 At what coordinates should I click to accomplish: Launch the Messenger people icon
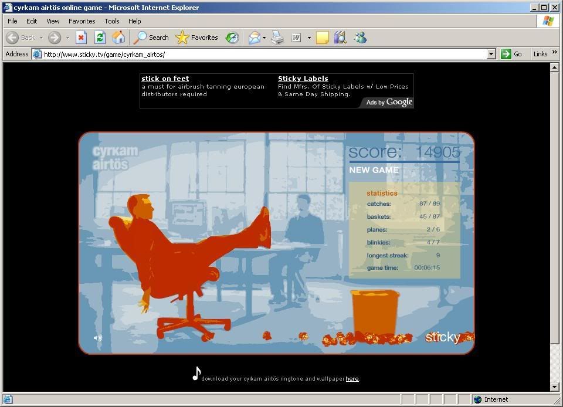pos(361,38)
